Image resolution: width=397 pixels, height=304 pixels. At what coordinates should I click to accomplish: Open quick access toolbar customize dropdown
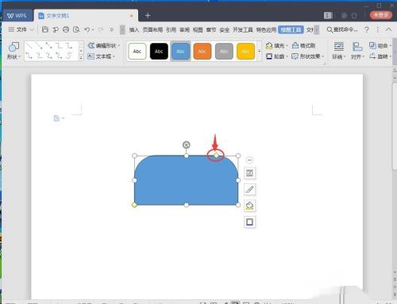(112, 29)
